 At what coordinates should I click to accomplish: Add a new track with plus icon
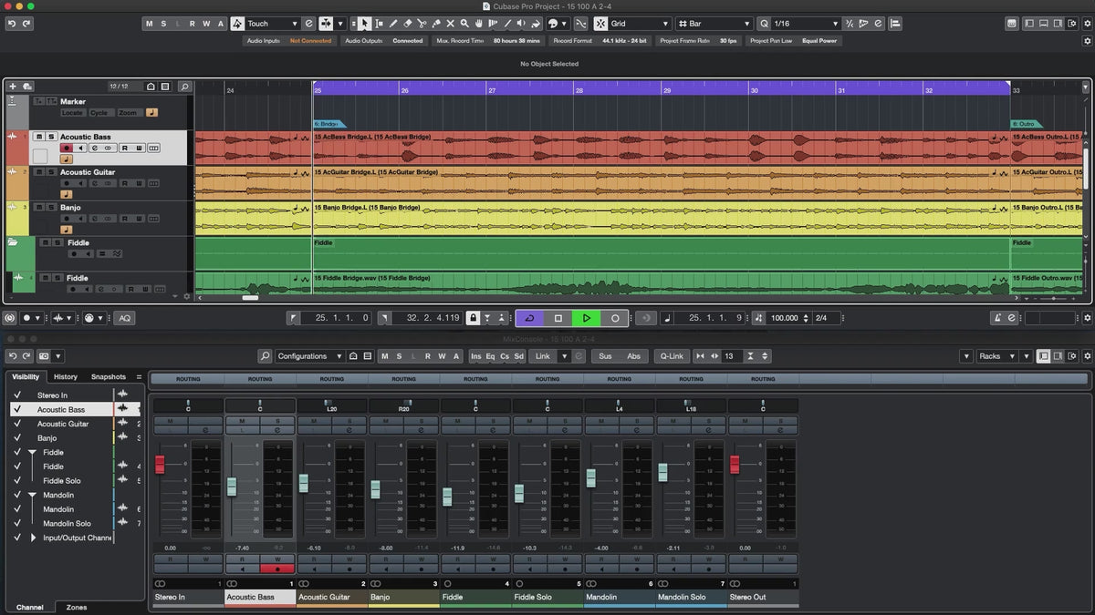pos(13,87)
